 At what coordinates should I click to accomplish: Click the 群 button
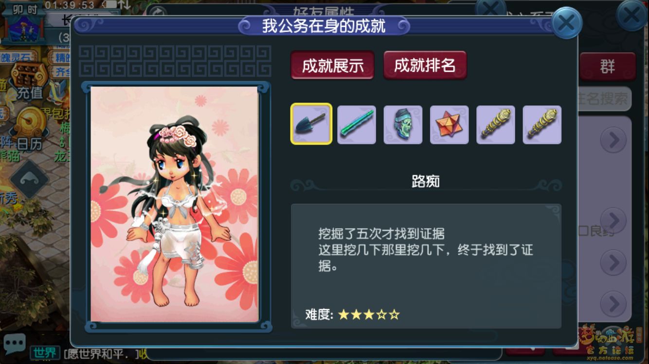607,66
